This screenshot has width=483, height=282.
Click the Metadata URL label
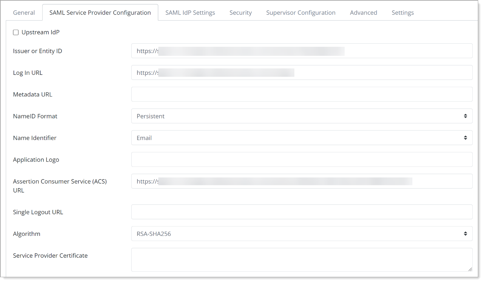33,95
